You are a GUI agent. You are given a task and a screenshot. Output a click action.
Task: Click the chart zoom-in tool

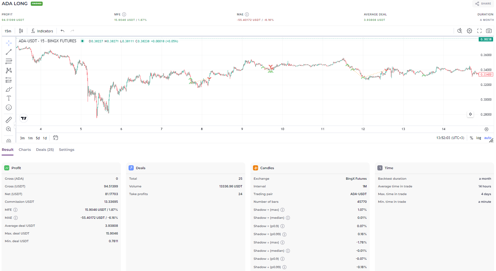pyautogui.click(x=9, y=129)
